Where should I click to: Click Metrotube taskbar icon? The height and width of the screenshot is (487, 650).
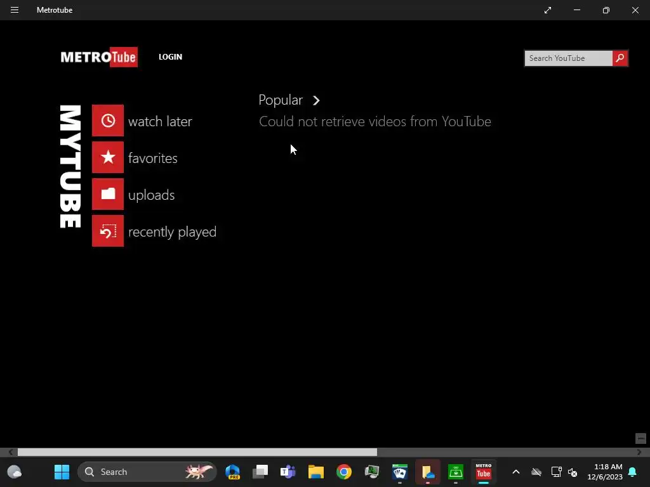[x=483, y=472]
